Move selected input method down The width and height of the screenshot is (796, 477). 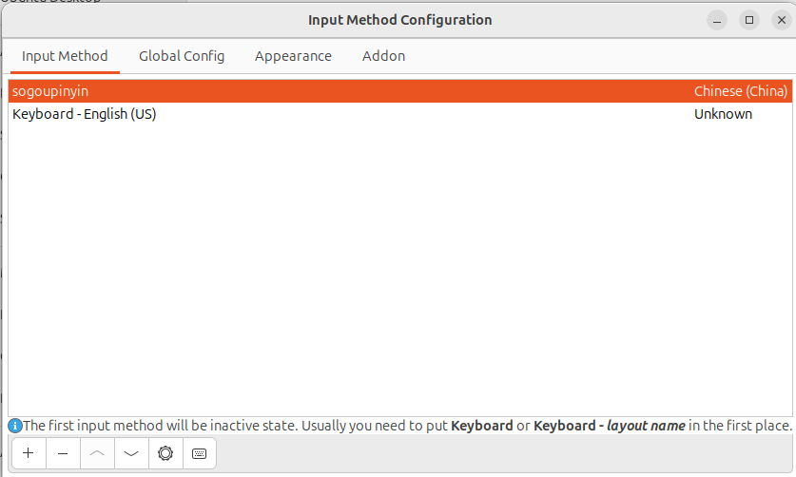tap(131, 453)
